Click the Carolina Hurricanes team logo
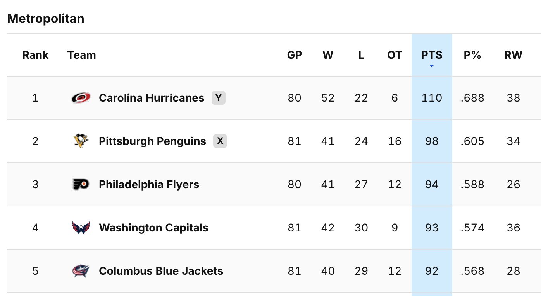This screenshot has width=541, height=296. pos(81,98)
